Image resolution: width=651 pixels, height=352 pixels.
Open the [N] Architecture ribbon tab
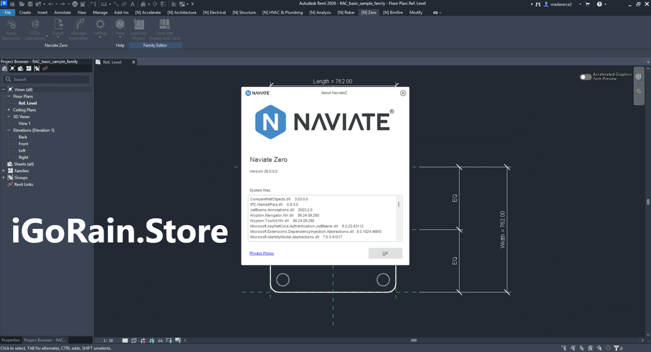pos(182,13)
